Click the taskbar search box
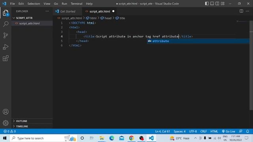253x142 pixels. (43, 138)
